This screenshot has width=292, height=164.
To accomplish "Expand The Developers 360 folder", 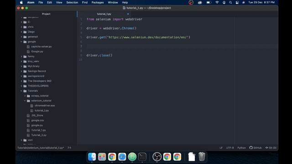I will click(x=21, y=81).
